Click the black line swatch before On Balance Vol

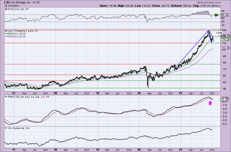point(6,128)
